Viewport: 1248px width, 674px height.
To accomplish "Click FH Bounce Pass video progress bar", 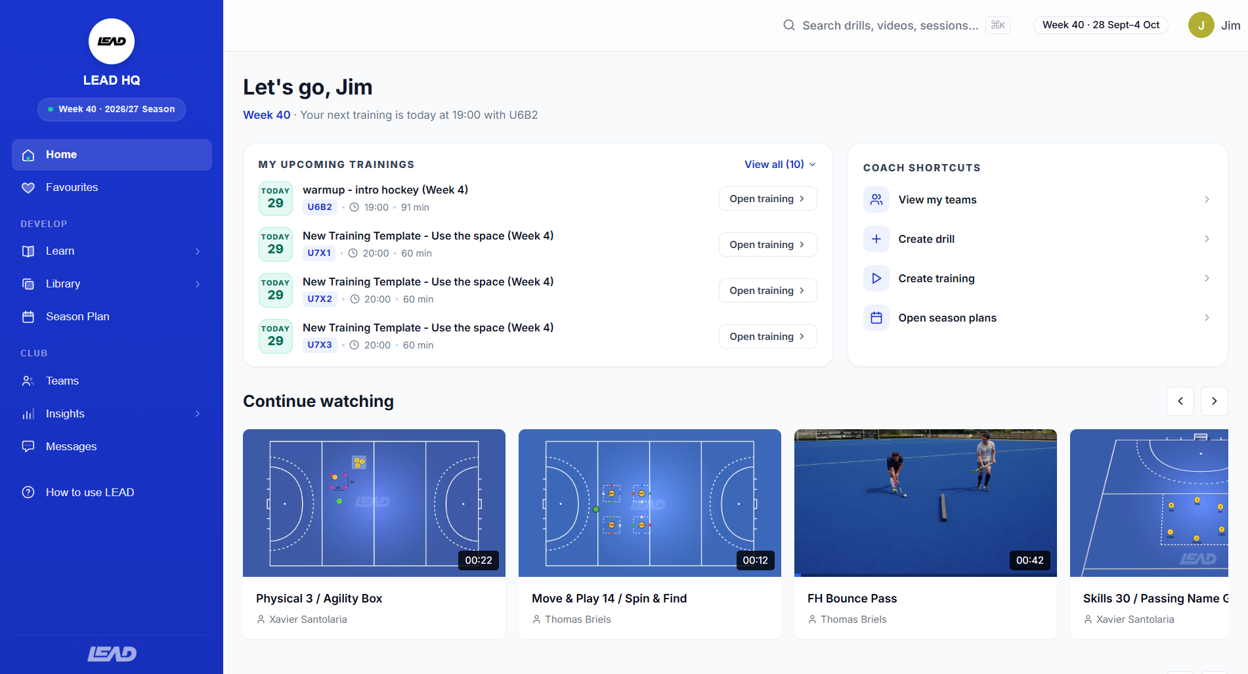I will click(x=926, y=575).
